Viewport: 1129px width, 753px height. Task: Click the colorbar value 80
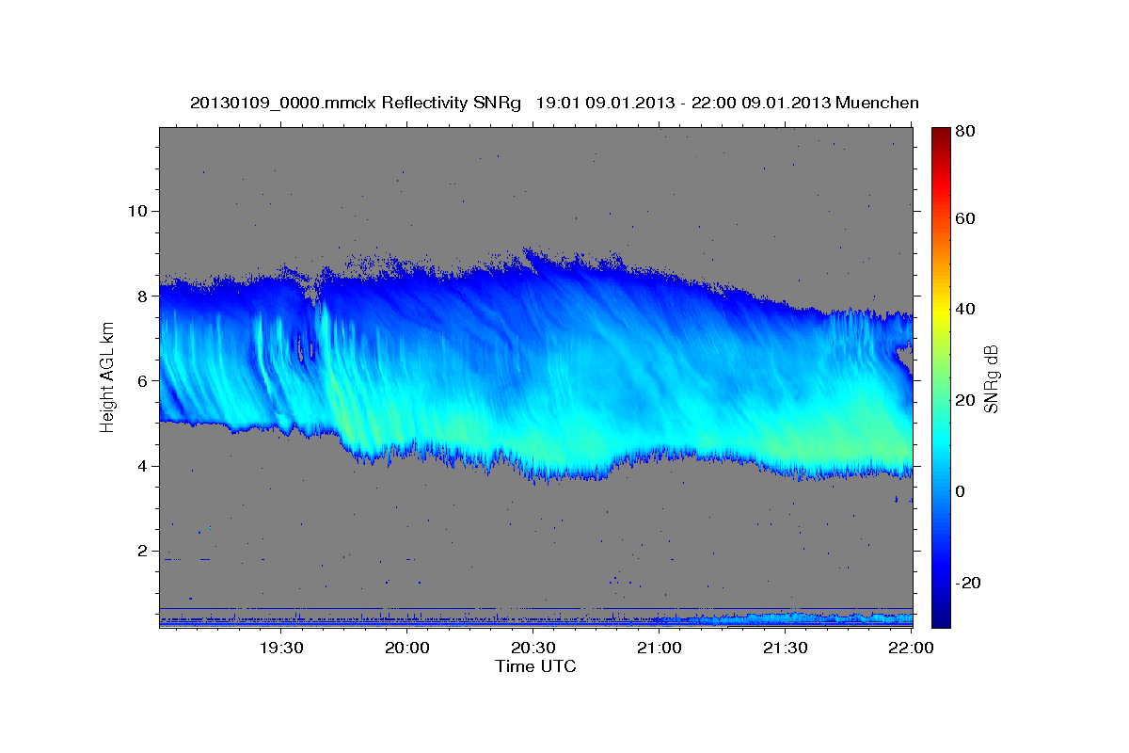(x=966, y=132)
